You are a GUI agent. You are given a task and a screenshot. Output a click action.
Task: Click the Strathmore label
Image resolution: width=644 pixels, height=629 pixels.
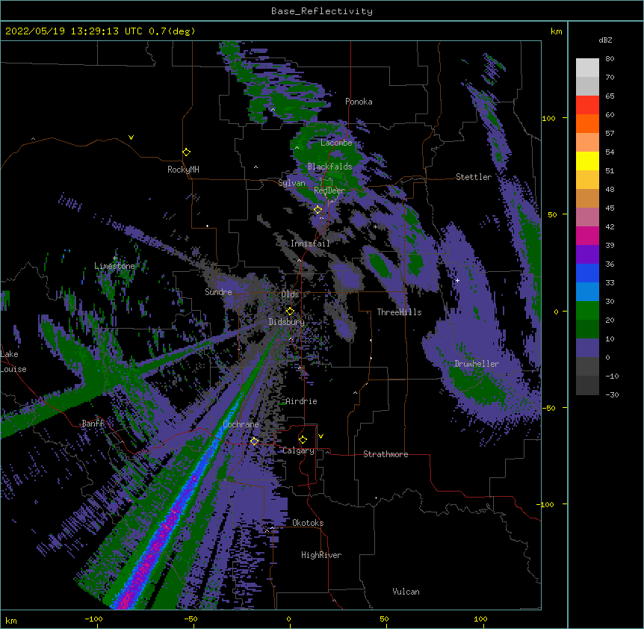pos(386,454)
